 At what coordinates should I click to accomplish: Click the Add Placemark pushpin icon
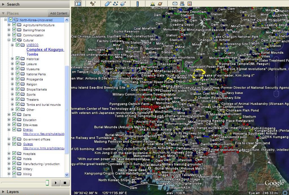point(93,4)
